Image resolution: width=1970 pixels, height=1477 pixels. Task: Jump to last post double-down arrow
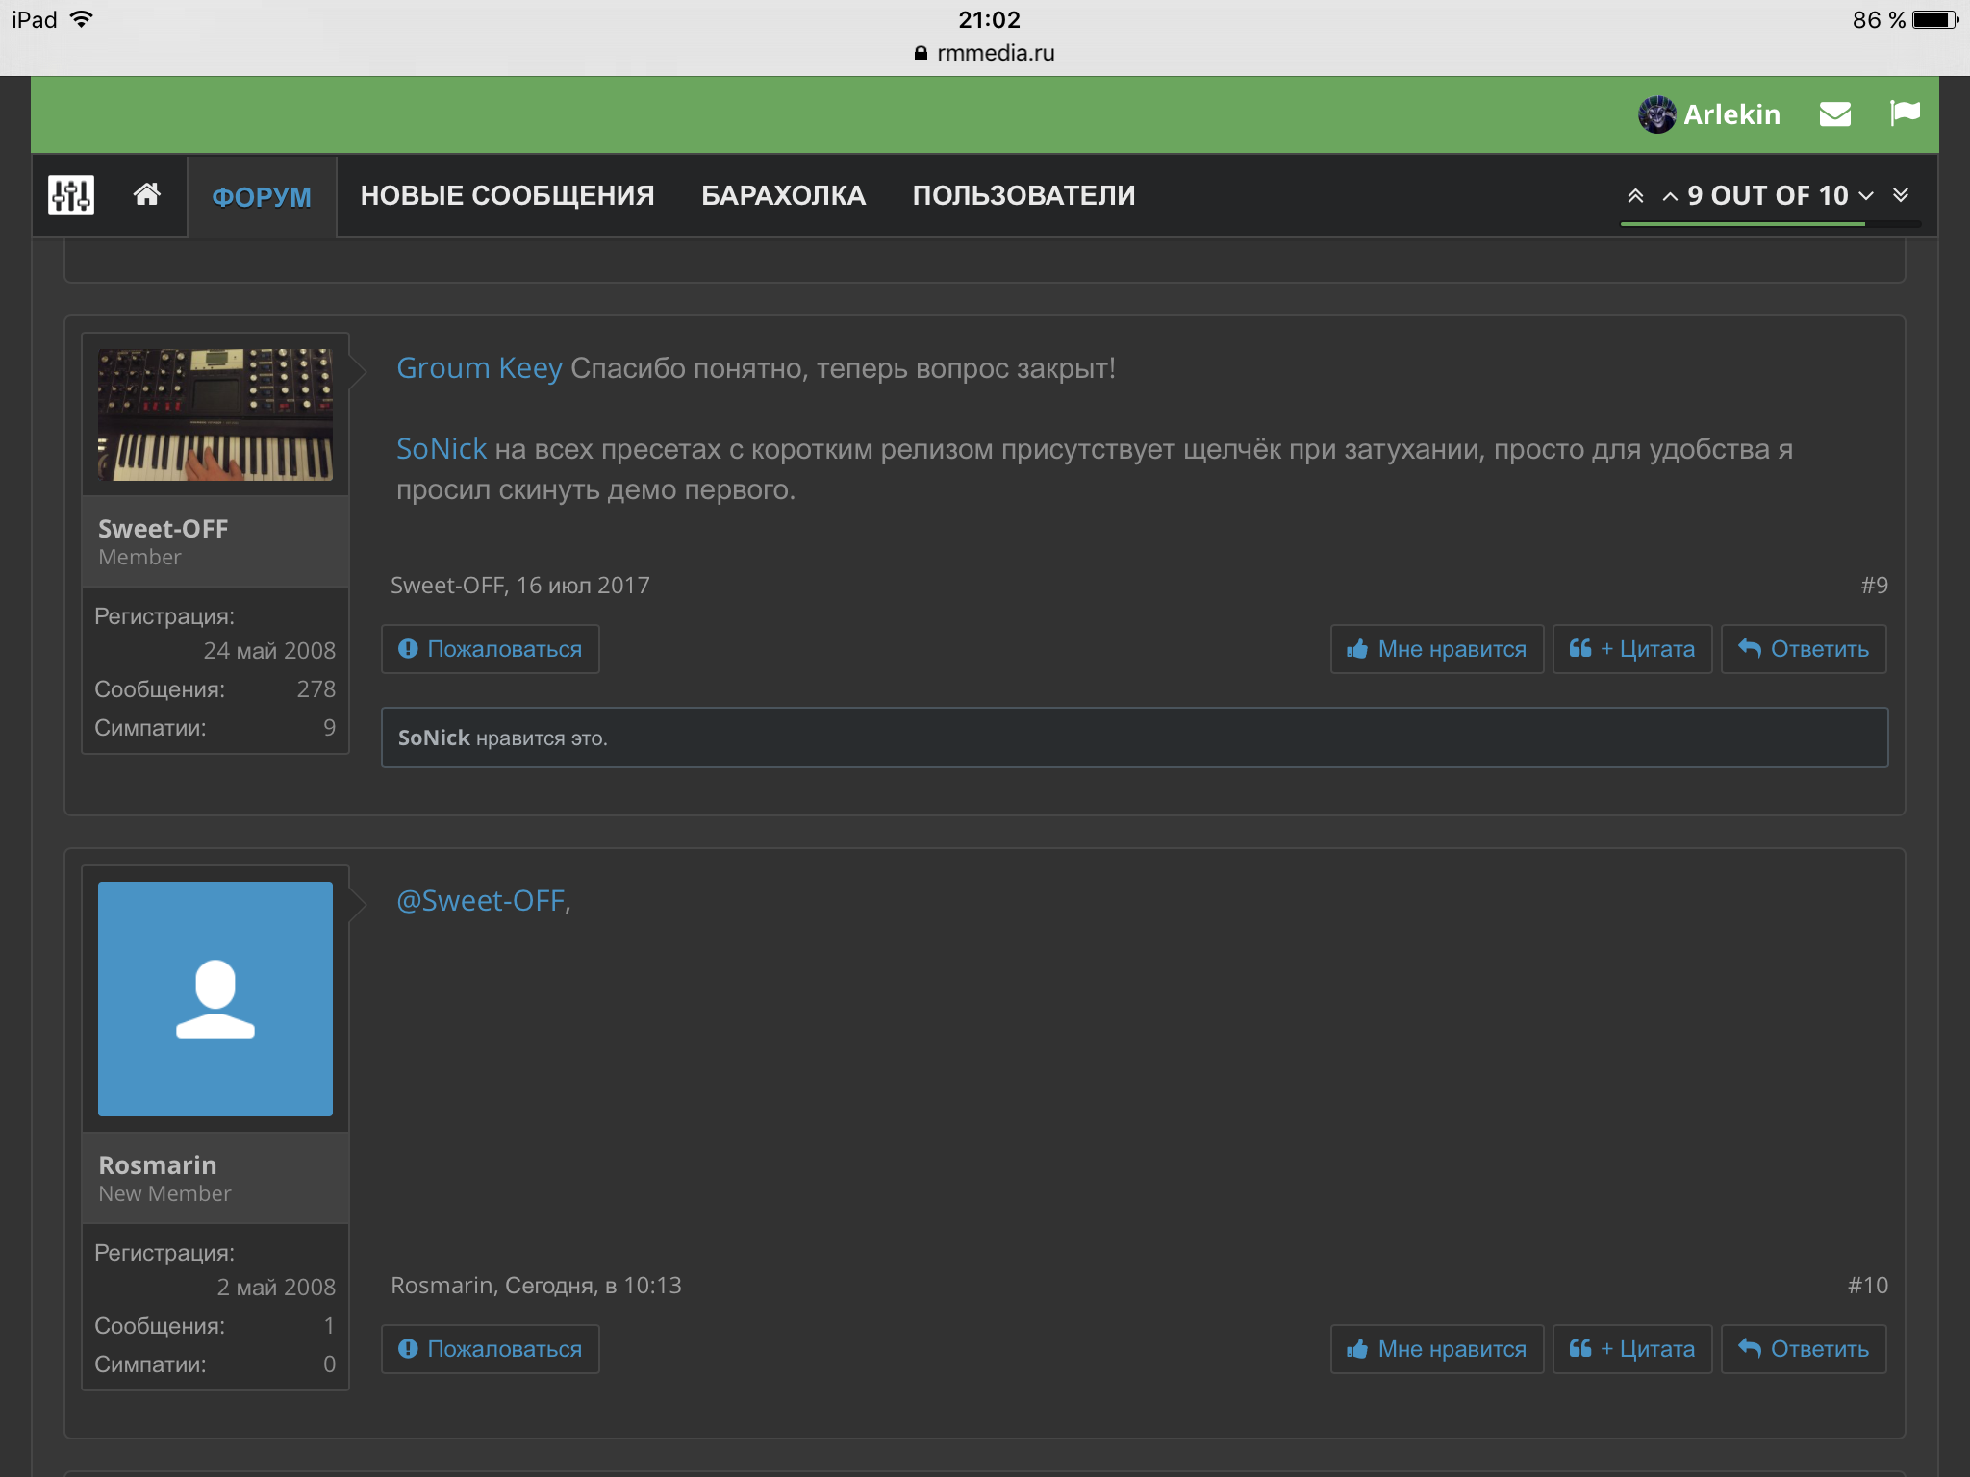coord(1901,195)
